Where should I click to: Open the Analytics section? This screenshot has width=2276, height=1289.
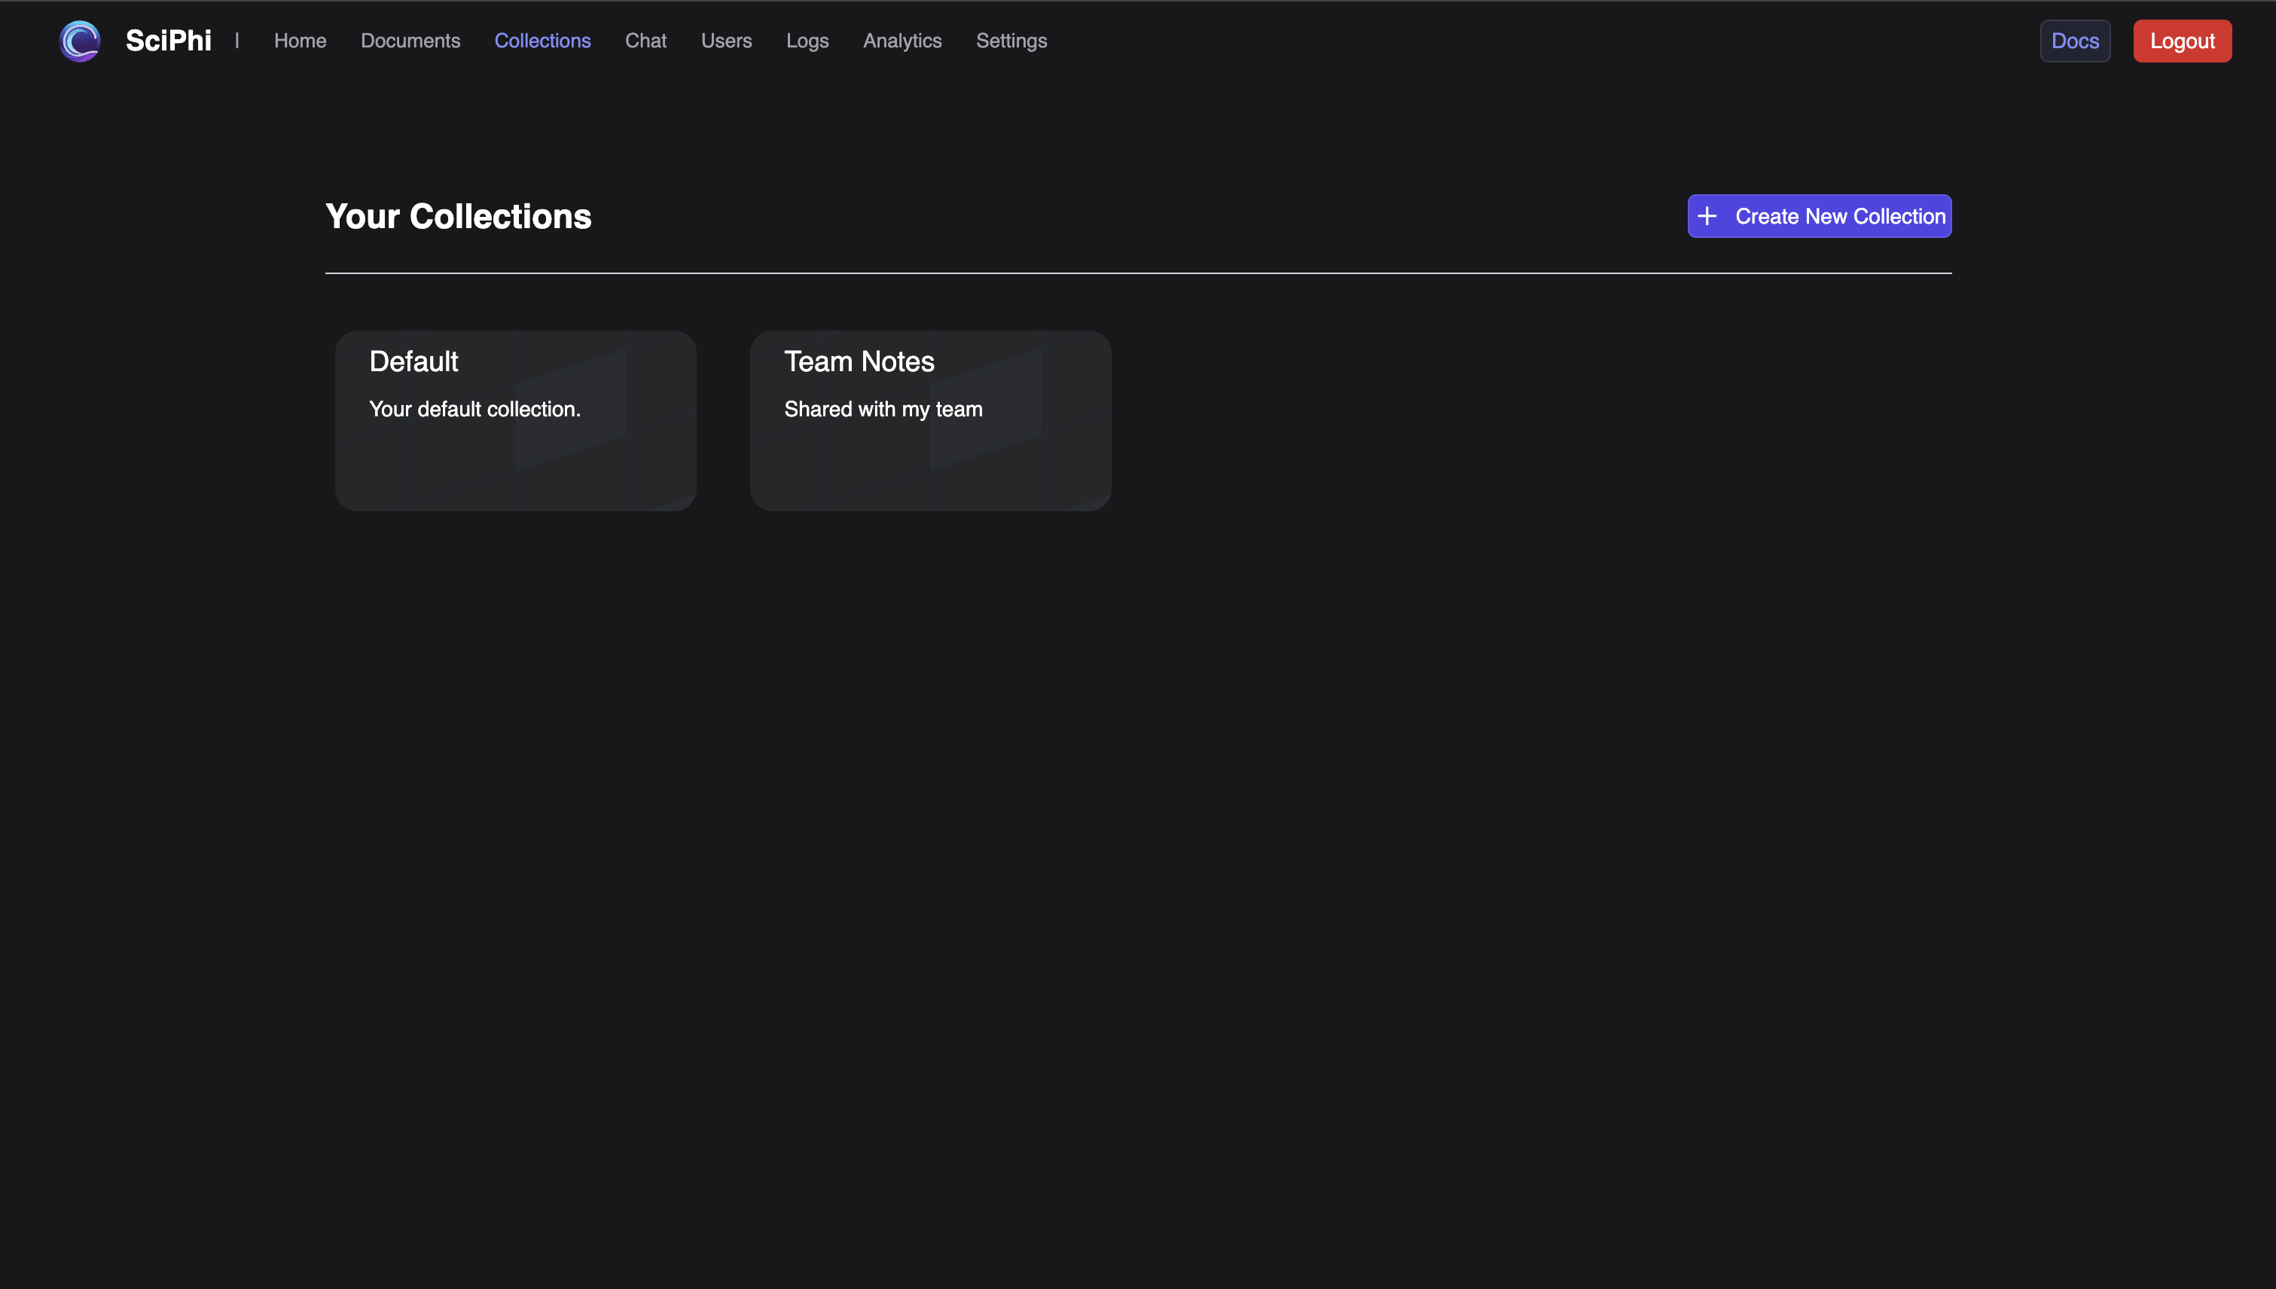(902, 41)
